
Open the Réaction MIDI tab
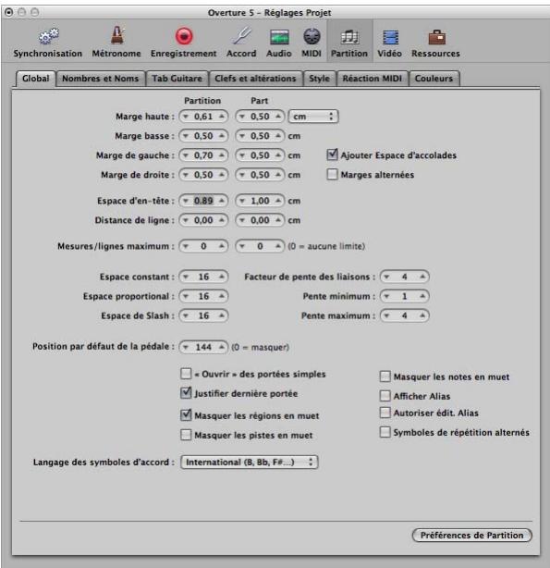372,79
